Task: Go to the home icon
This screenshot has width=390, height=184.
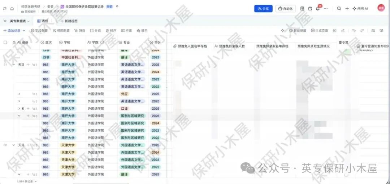Action: tap(12, 8)
